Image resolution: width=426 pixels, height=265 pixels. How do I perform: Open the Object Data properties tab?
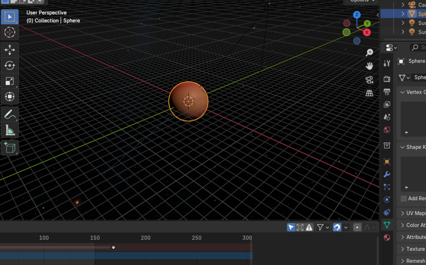click(x=387, y=225)
